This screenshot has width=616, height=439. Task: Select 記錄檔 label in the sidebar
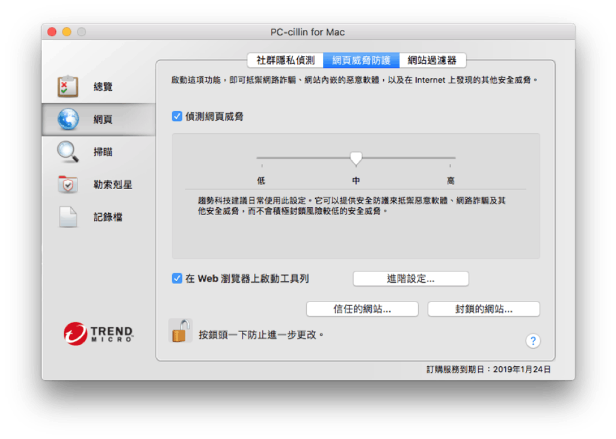click(108, 217)
